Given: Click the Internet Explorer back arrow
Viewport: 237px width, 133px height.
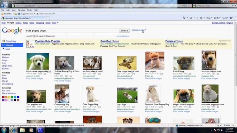Looking at the screenshot, I should click(2, 6).
